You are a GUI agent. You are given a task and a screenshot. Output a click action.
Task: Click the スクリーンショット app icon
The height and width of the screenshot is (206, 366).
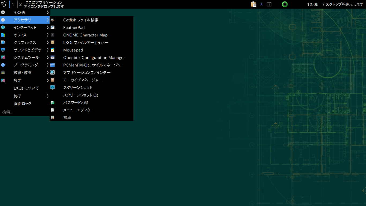[x=53, y=87]
